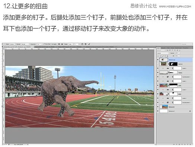195x147 pixels.
Task: Click the Expansion value field
Action: (x=39, y=44)
